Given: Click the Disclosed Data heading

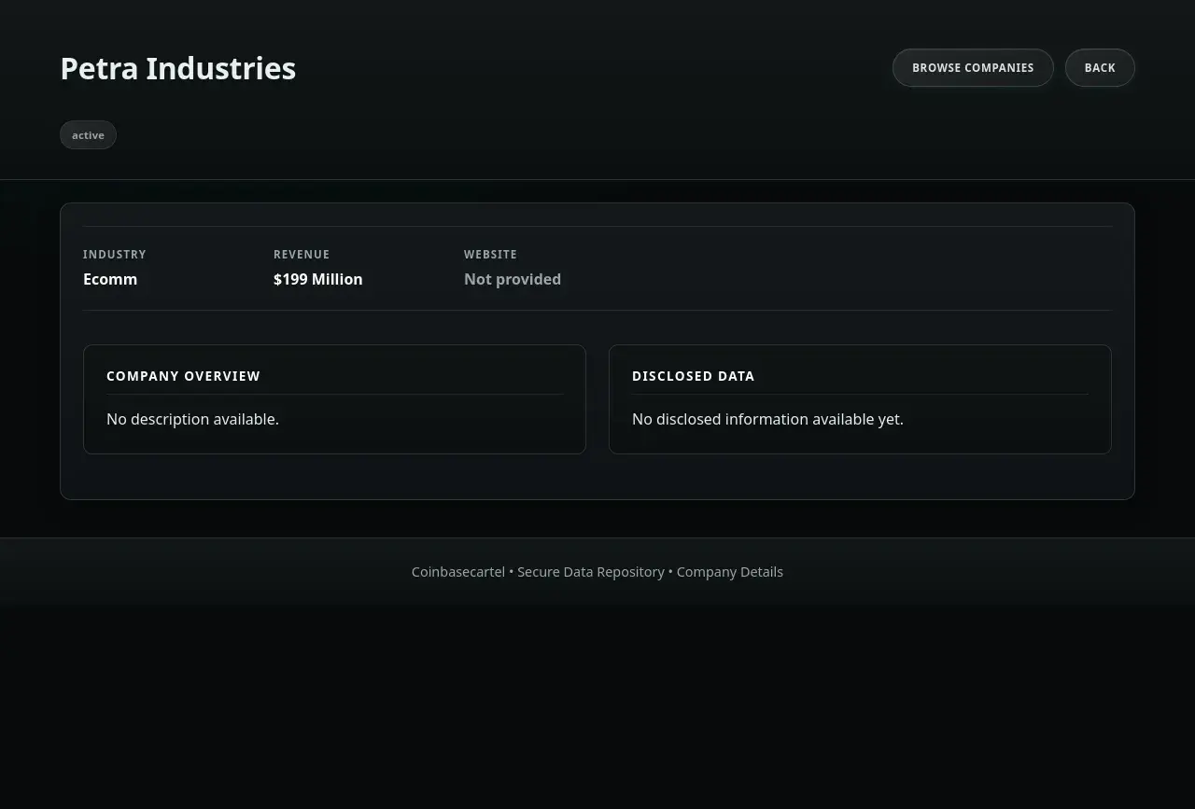Looking at the screenshot, I should point(693,376).
